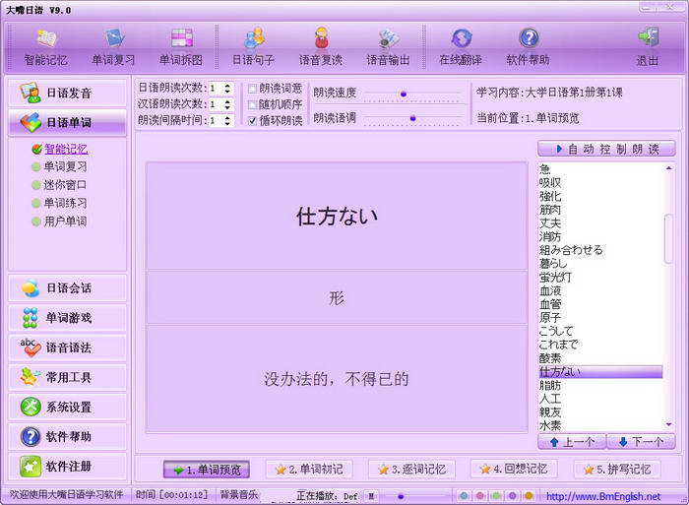The height and width of the screenshot is (505, 689).
Task: Click the 单词复习 toolbar icon
Action: pyautogui.click(x=114, y=46)
